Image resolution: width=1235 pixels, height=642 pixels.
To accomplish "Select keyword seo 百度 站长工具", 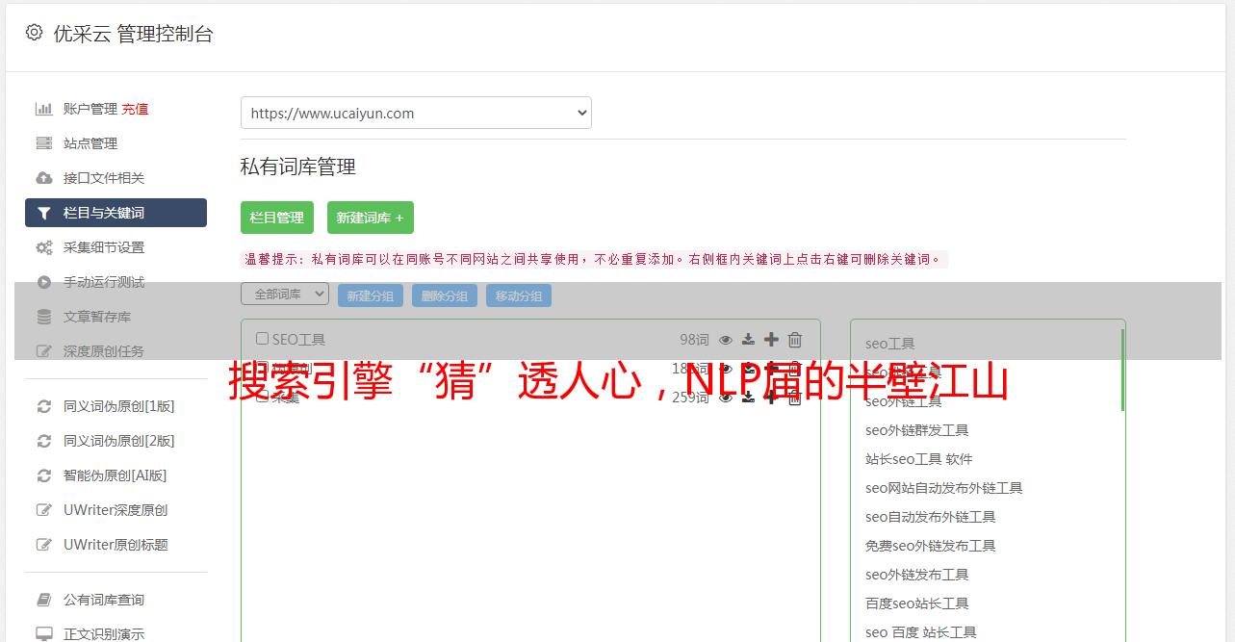I will coord(920,632).
